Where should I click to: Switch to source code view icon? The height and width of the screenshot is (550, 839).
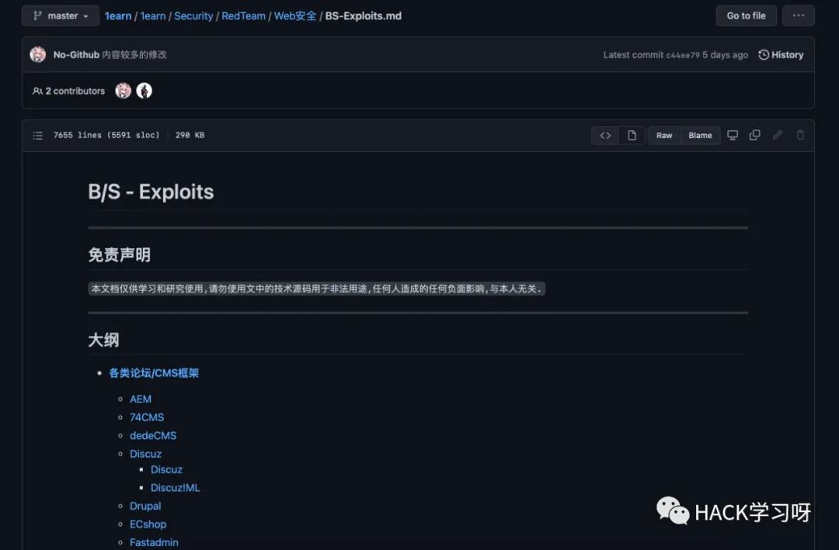[x=605, y=135]
